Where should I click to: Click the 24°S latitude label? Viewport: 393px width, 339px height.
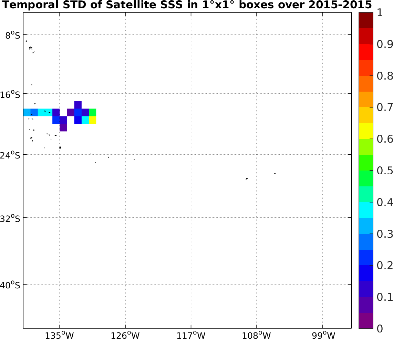pyautogui.click(x=10, y=155)
